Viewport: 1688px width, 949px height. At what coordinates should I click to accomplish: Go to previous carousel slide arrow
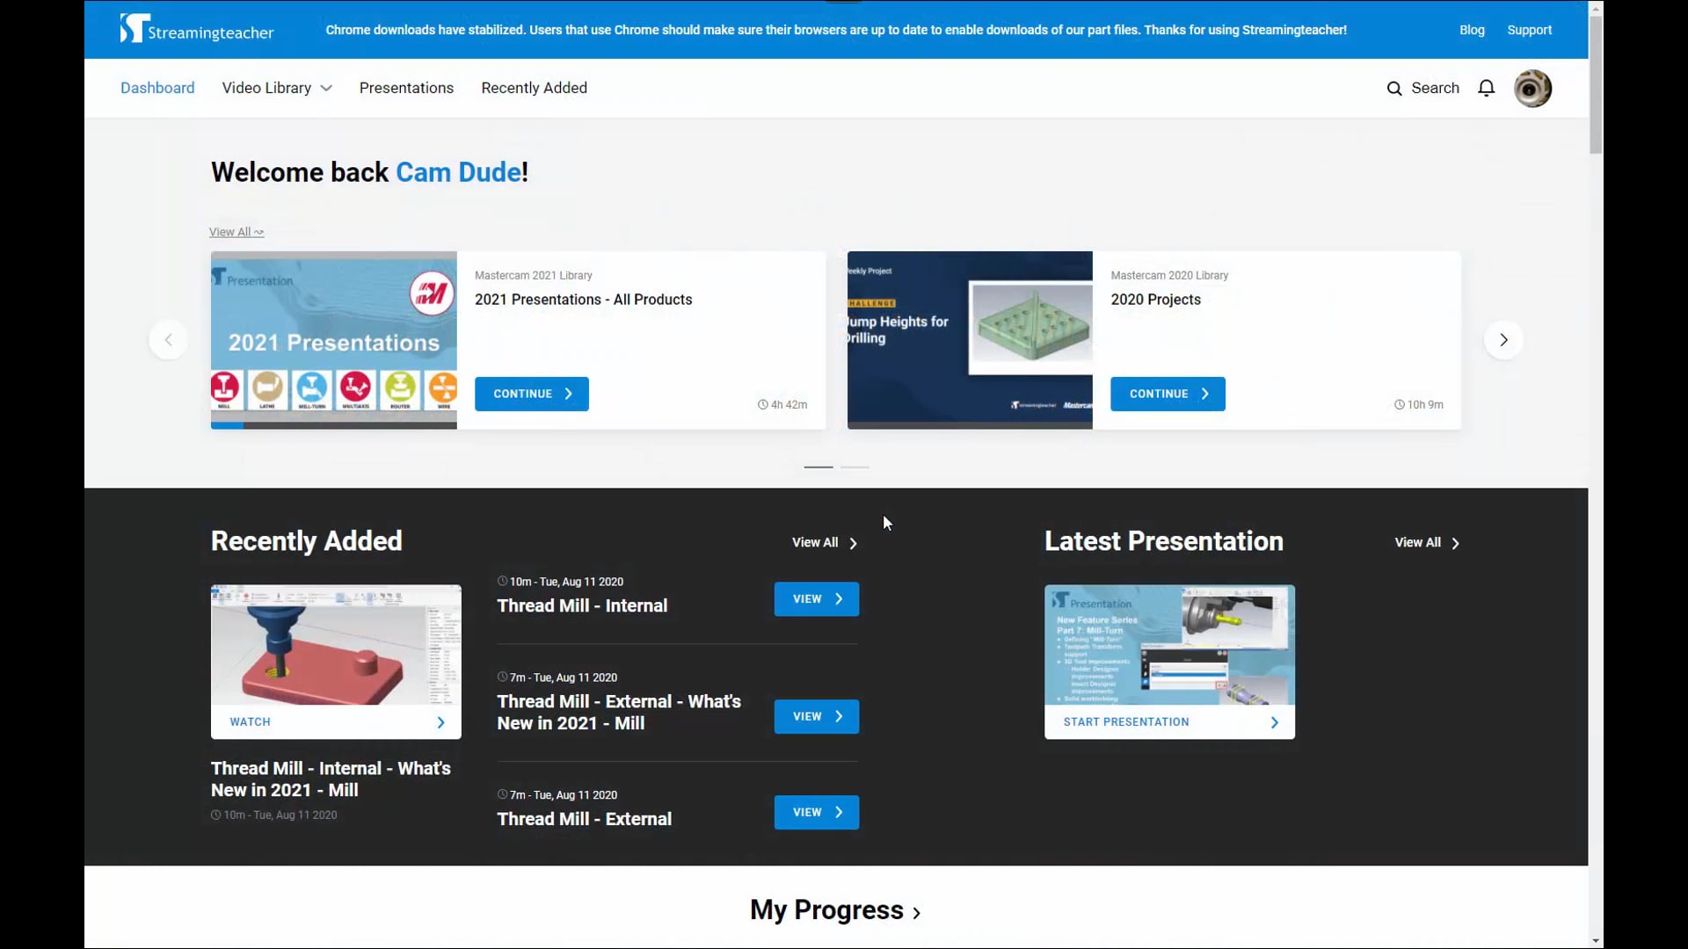tap(168, 340)
